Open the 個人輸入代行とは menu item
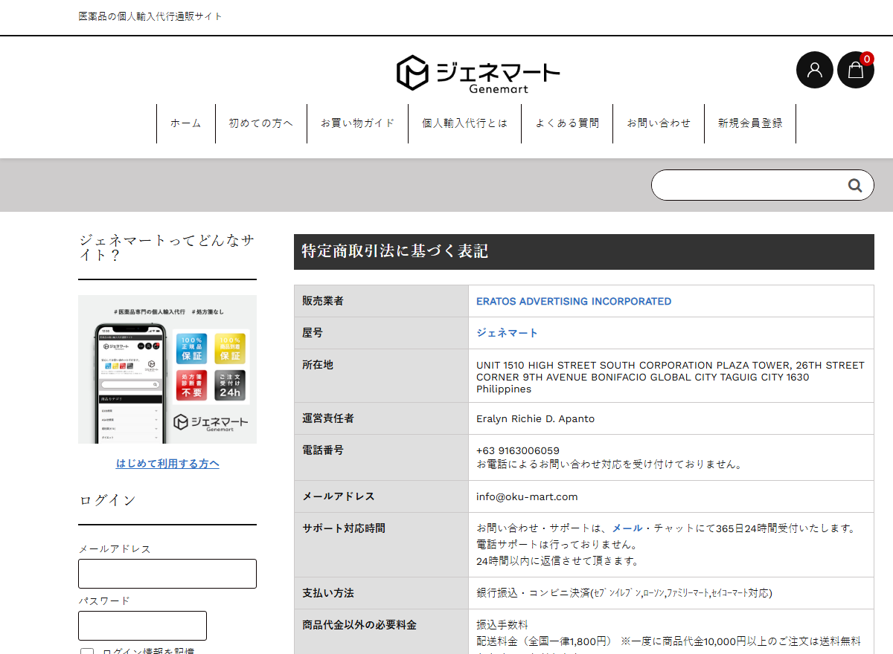This screenshot has width=893, height=654. [465, 123]
